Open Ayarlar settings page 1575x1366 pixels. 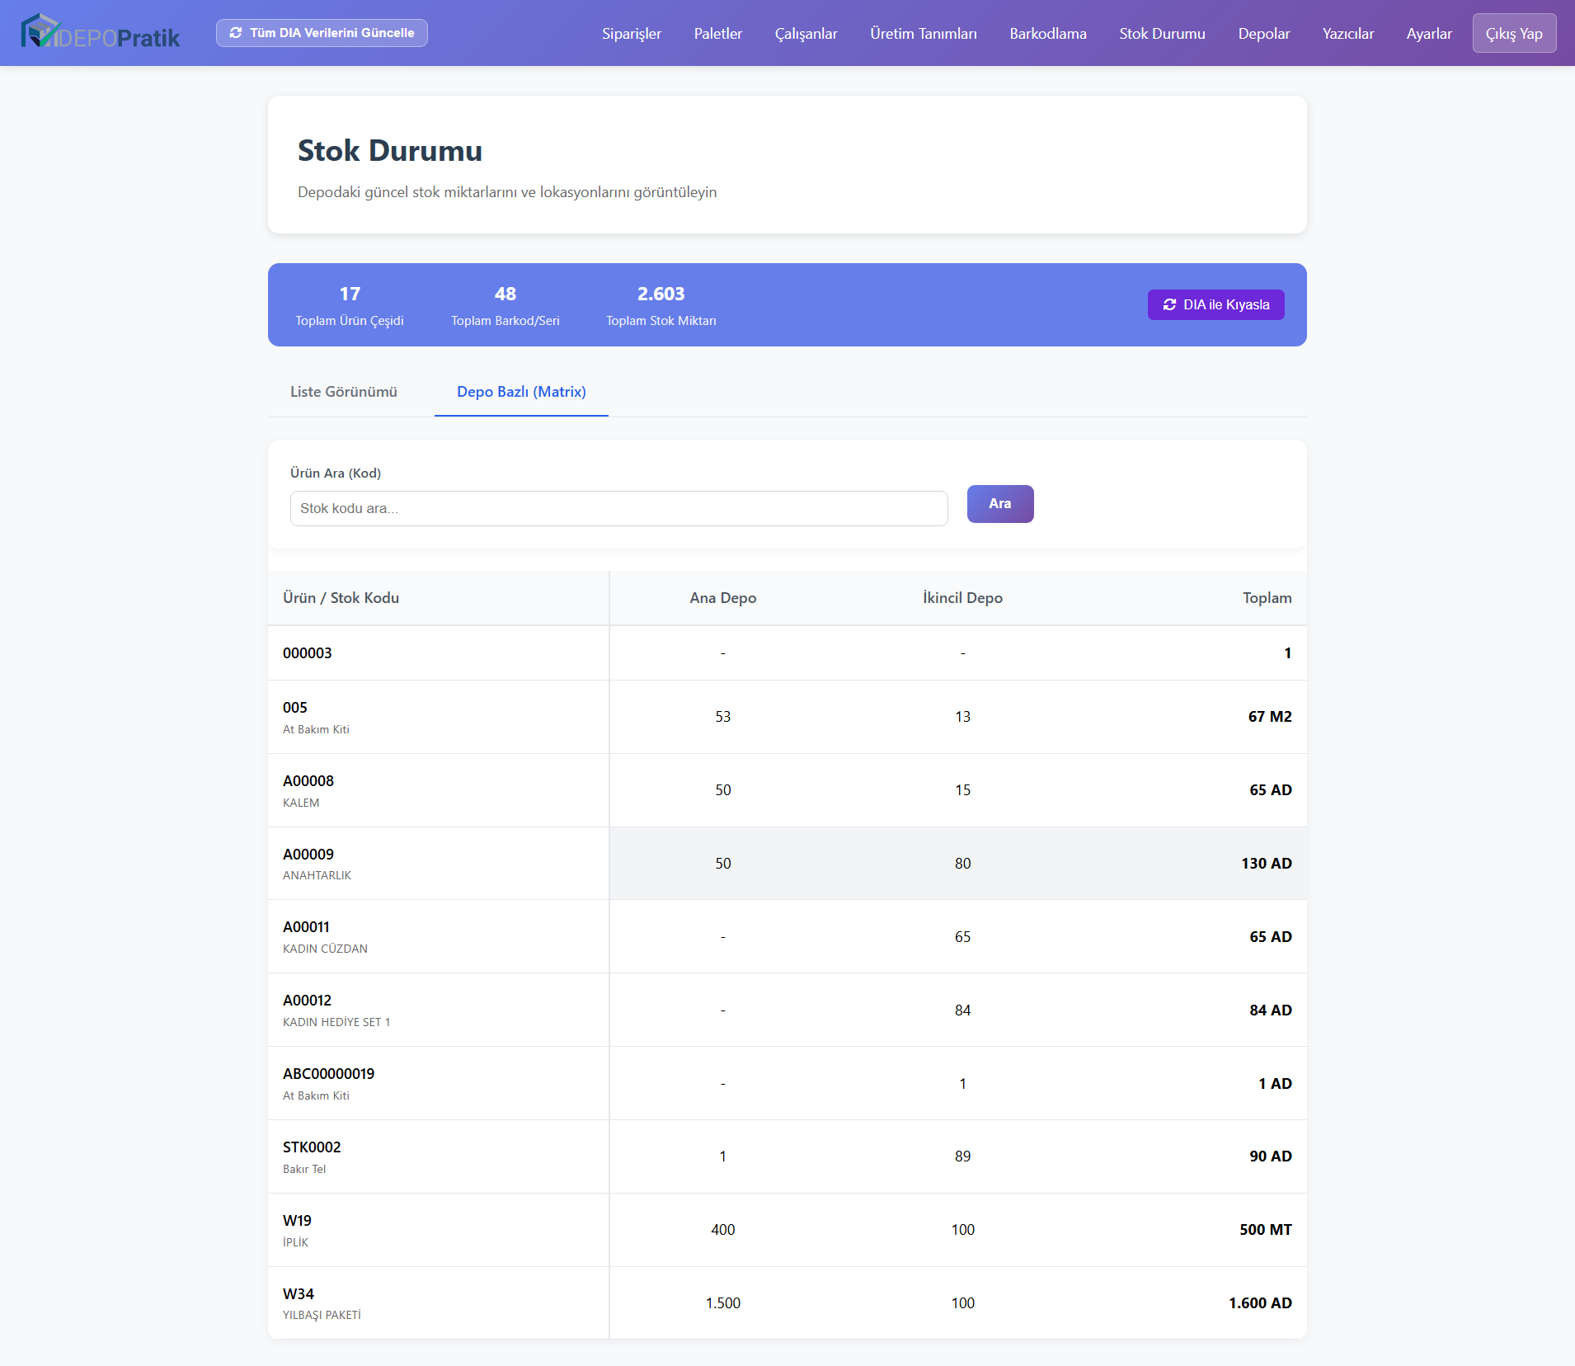[1428, 34]
